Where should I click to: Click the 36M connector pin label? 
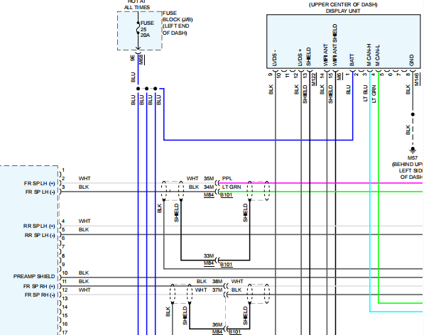click(217, 324)
